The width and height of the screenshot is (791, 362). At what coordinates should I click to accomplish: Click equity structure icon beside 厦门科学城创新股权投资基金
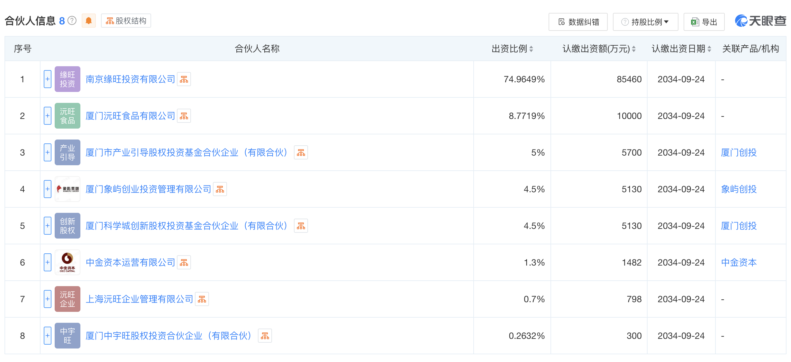pos(301,226)
